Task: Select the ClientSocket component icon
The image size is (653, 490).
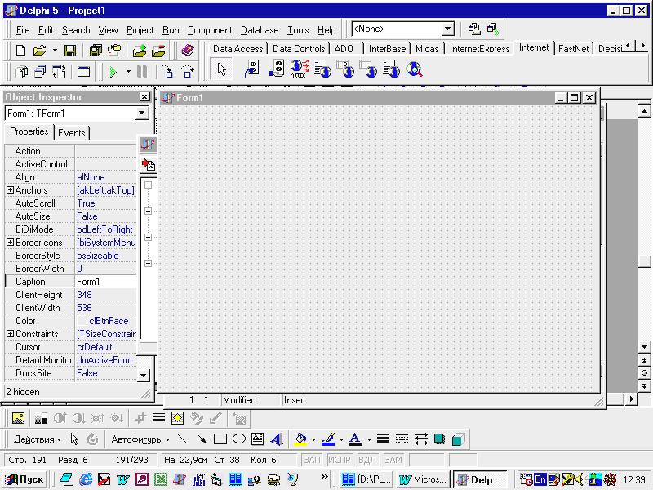Action: [252, 69]
